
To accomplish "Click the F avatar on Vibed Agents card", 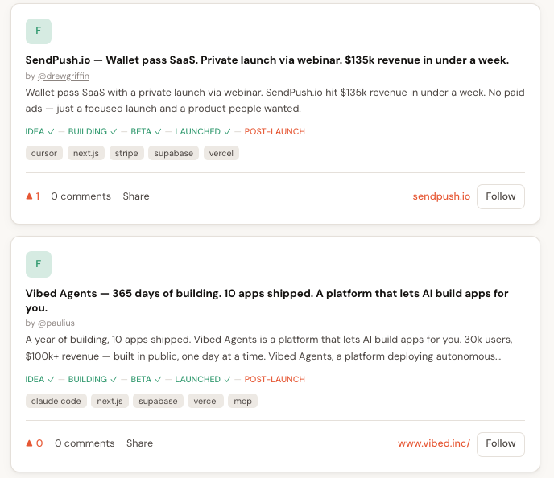I will 39,264.
